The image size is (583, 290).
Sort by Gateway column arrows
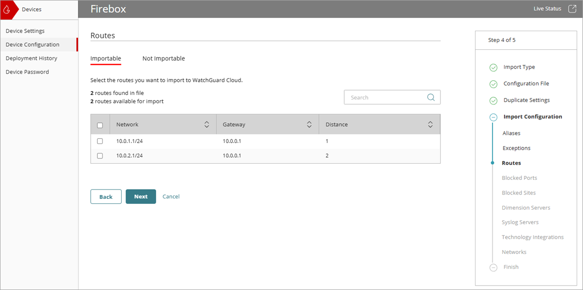[309, 125]
